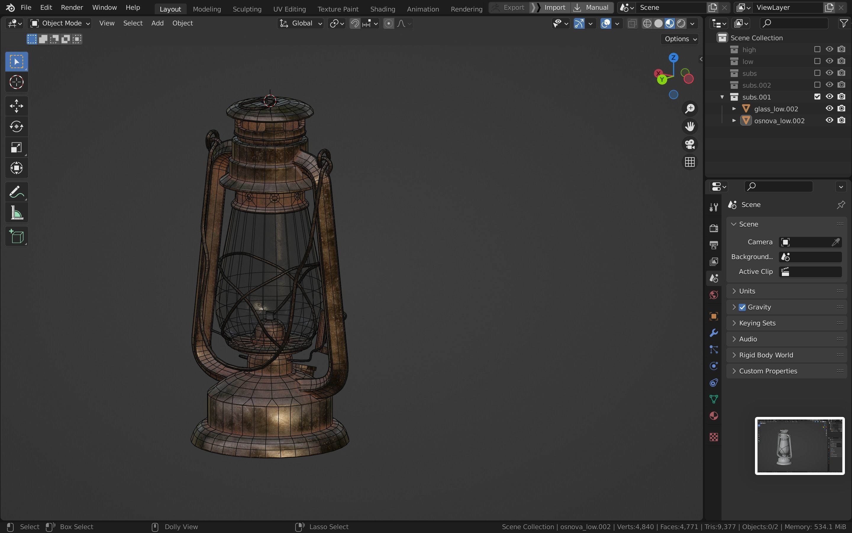The width and height of the screenshot is (852, 533).
Task: Activate the 3D Cursor tool
Action: [17, 83]
